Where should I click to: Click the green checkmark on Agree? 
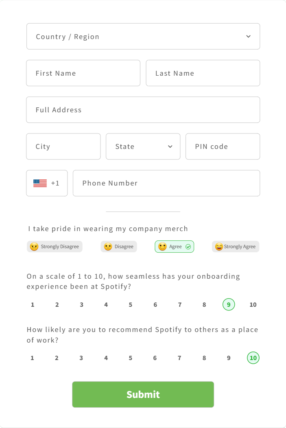pyautogui.click(x=188, y=247)
